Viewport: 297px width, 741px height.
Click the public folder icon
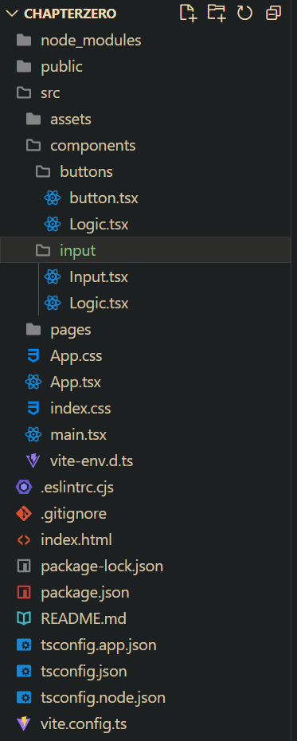click(x=24, y=67)
